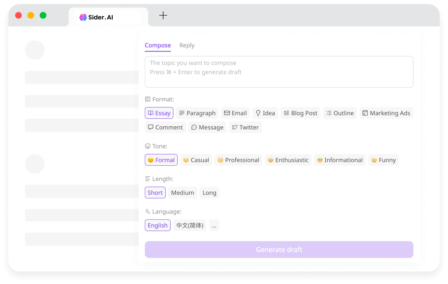Open a new browser tab with plus
The image size is (448, 284).
tap(163, 15)
